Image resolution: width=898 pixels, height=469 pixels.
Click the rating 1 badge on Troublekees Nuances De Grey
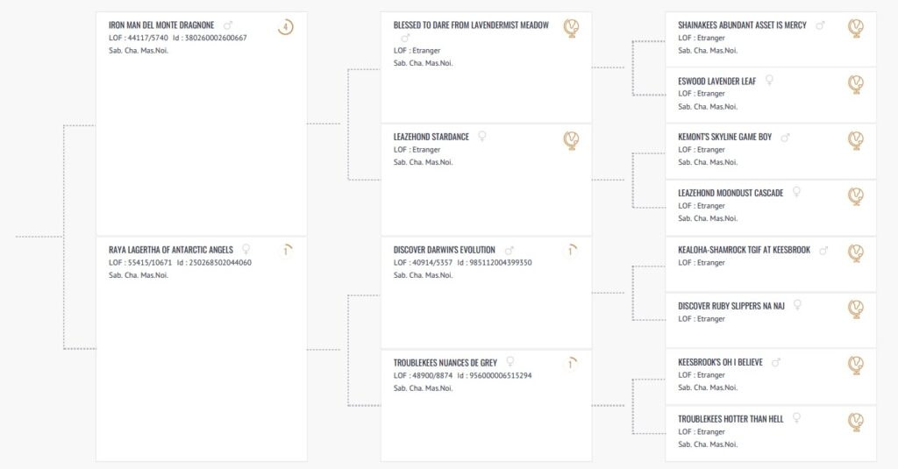pos(570,364)
